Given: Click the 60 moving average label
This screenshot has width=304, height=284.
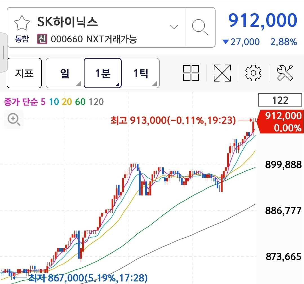Looking at the screenshot, I should tap(80, 102).
